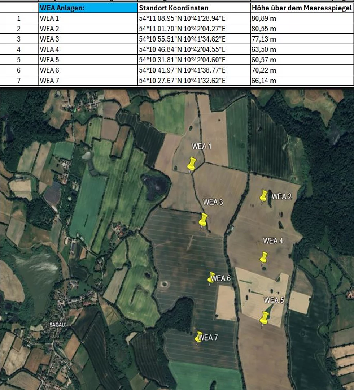Select cell with elevation 70,22 m
This screenshot has height=390, width=354.
(x=302, y=70)
